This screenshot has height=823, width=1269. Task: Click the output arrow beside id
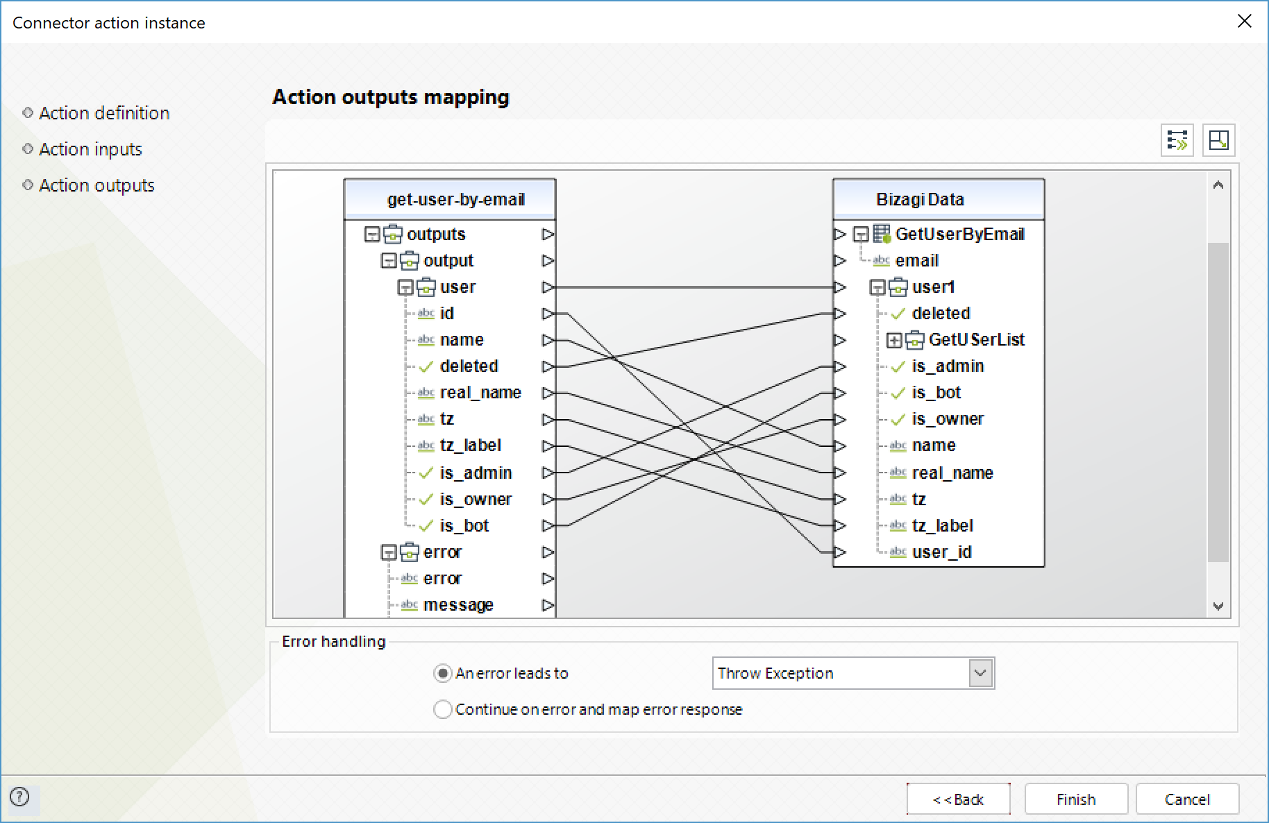[x=548, y=314]
